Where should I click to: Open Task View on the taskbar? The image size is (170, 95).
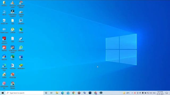51,93
